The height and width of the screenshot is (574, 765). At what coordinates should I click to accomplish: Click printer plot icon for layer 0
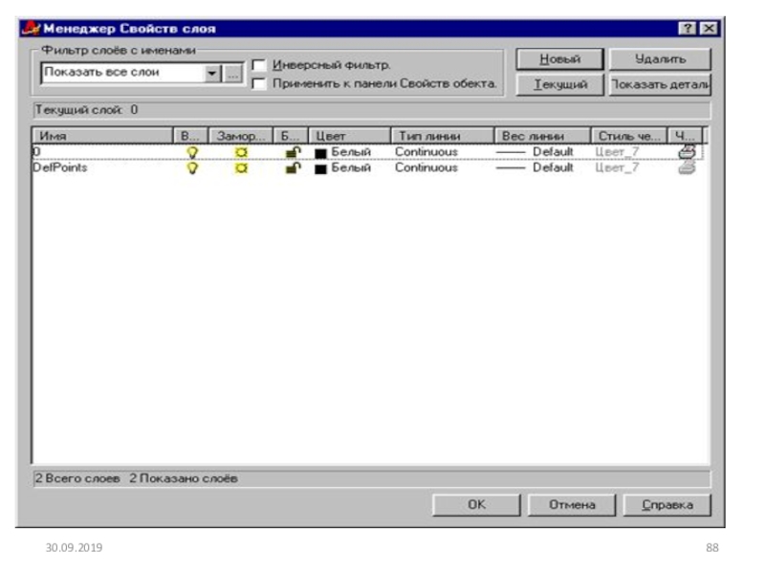pyautogui.click(x=686, y=151)
